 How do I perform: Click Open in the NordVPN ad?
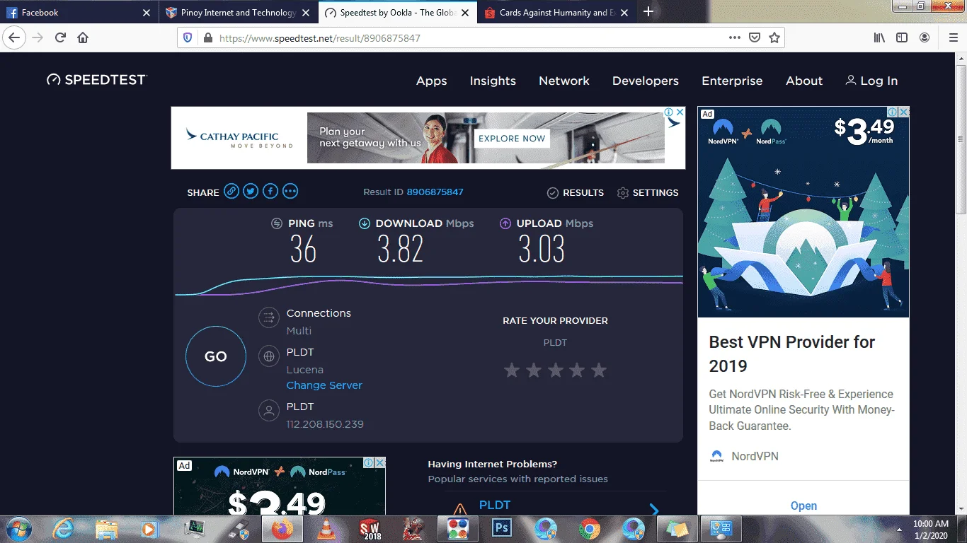(x=803, y=506)
